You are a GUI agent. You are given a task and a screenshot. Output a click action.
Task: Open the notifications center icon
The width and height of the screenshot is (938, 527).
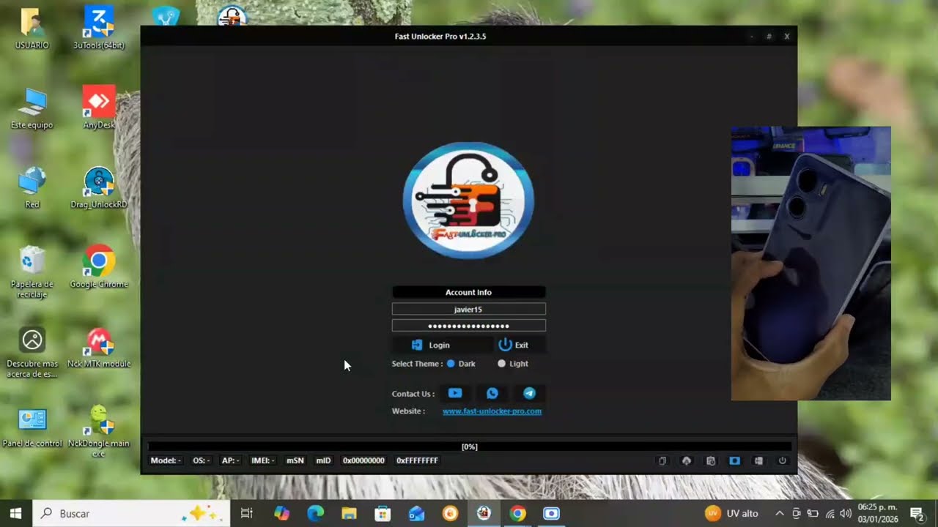tap(916, 513)
